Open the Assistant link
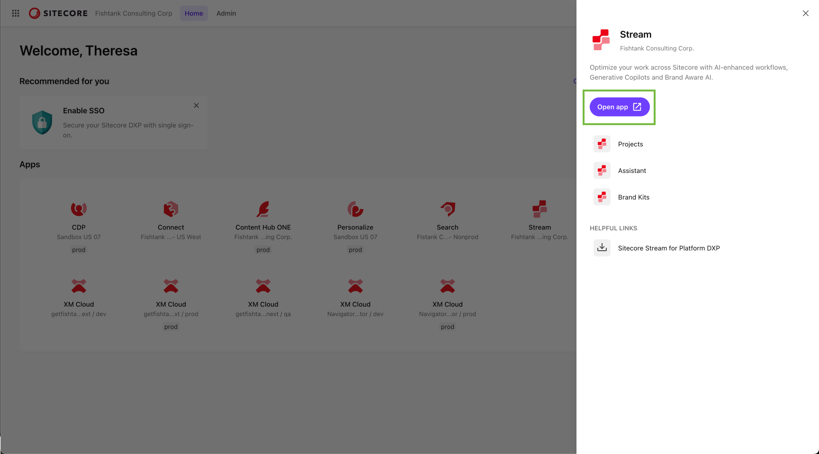 [632, 171]
